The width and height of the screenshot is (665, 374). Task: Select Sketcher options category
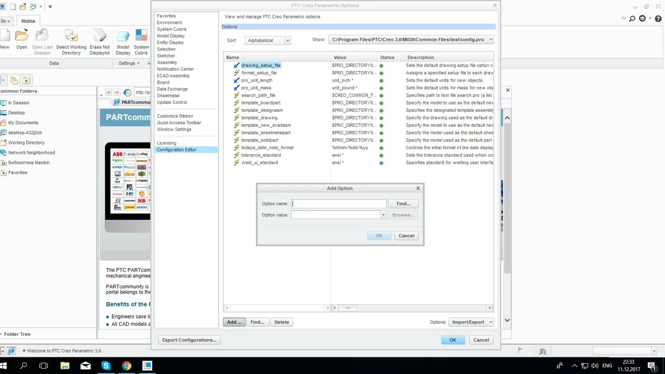(166, 56)
